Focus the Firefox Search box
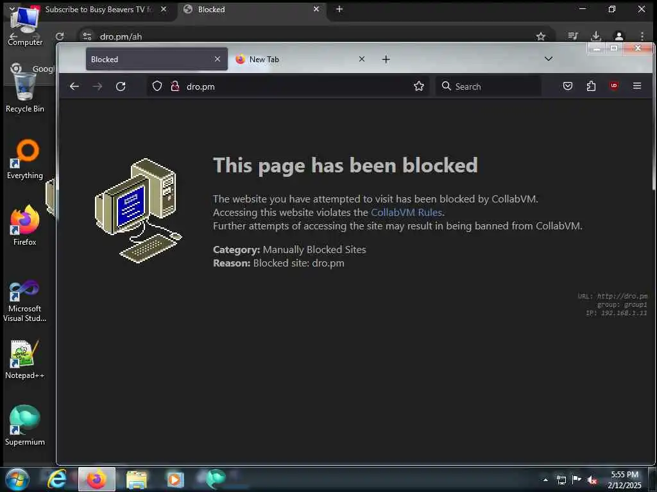The height and width of the screenshot is (492, 657). pyautogui.click(x=488, y=86)
